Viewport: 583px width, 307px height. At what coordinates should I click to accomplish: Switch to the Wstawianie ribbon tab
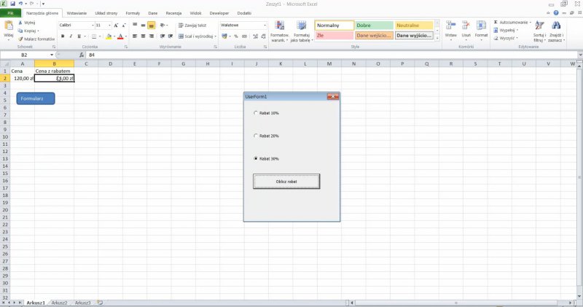[75, 13]
